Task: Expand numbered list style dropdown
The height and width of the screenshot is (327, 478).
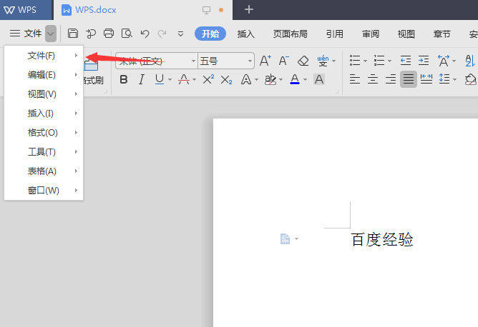Action: click(x=389, y=61)
